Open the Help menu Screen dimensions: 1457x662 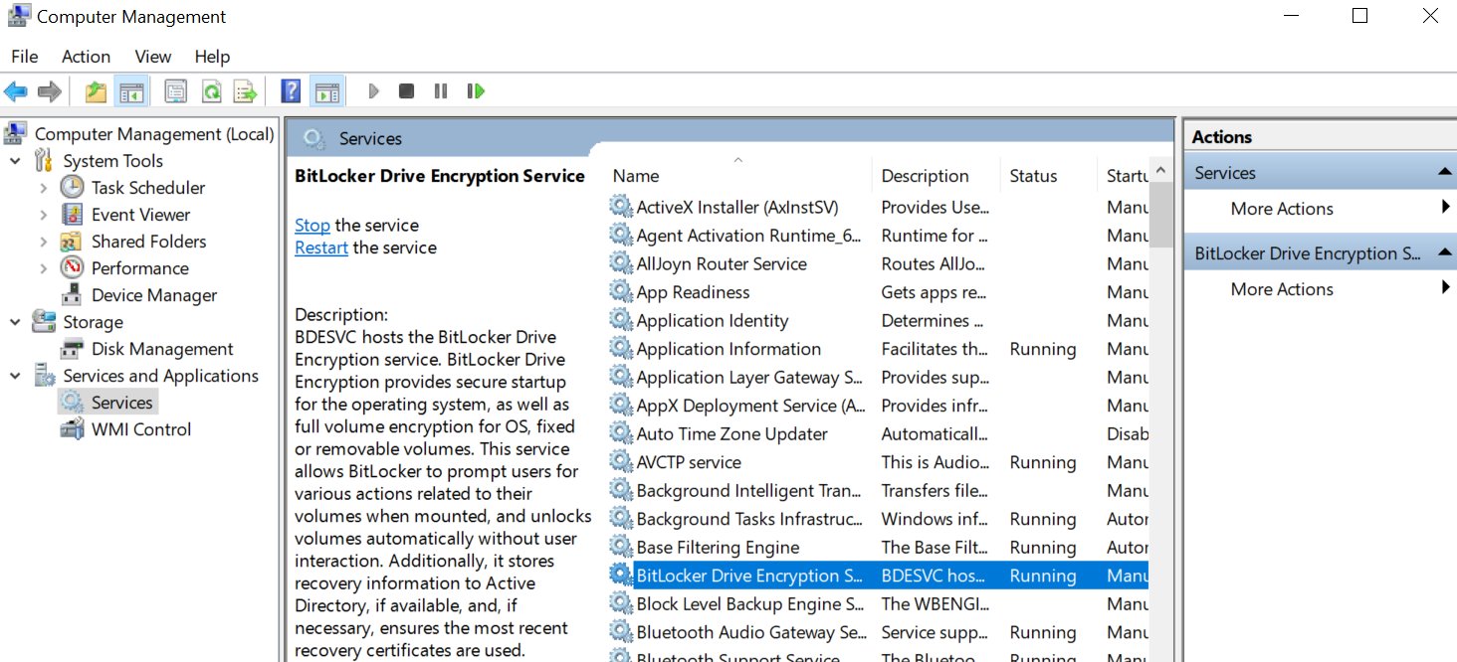tap(212, 57)
